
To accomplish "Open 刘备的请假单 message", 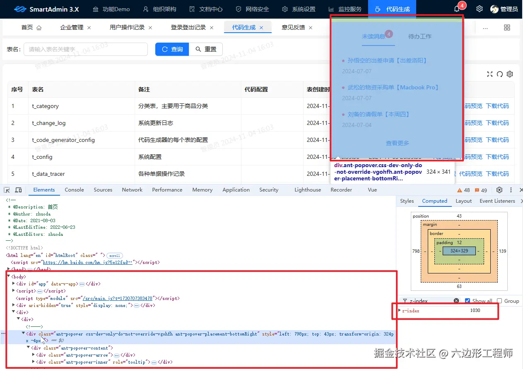I will [379, 114].
